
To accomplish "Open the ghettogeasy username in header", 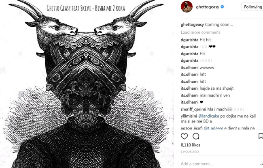I will click(208, 7).
